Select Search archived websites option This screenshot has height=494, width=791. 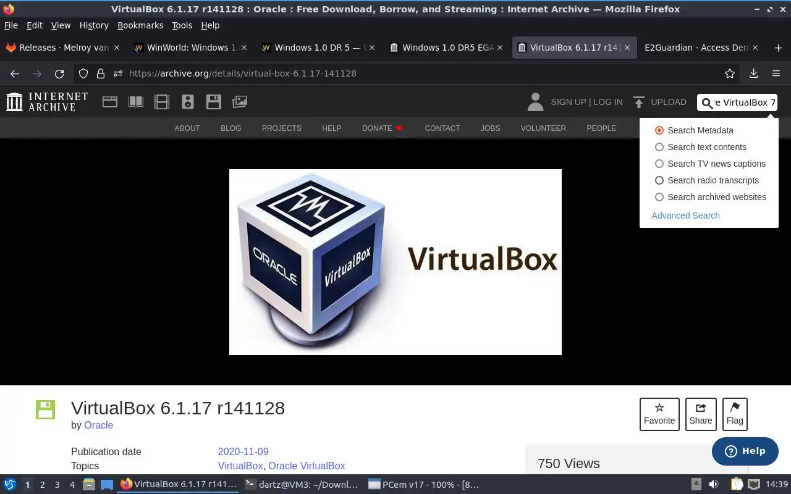(x=659, y=197)
